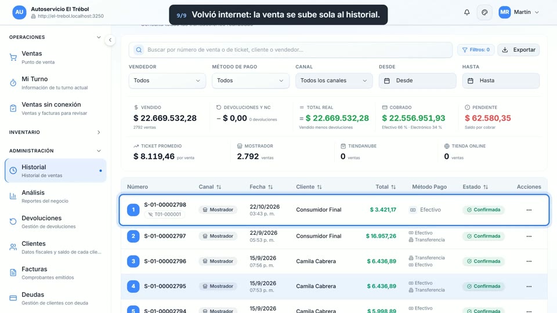Screen dimensions: 557x313
Task: Click the AU store avatar
Action: pos(19,12)
